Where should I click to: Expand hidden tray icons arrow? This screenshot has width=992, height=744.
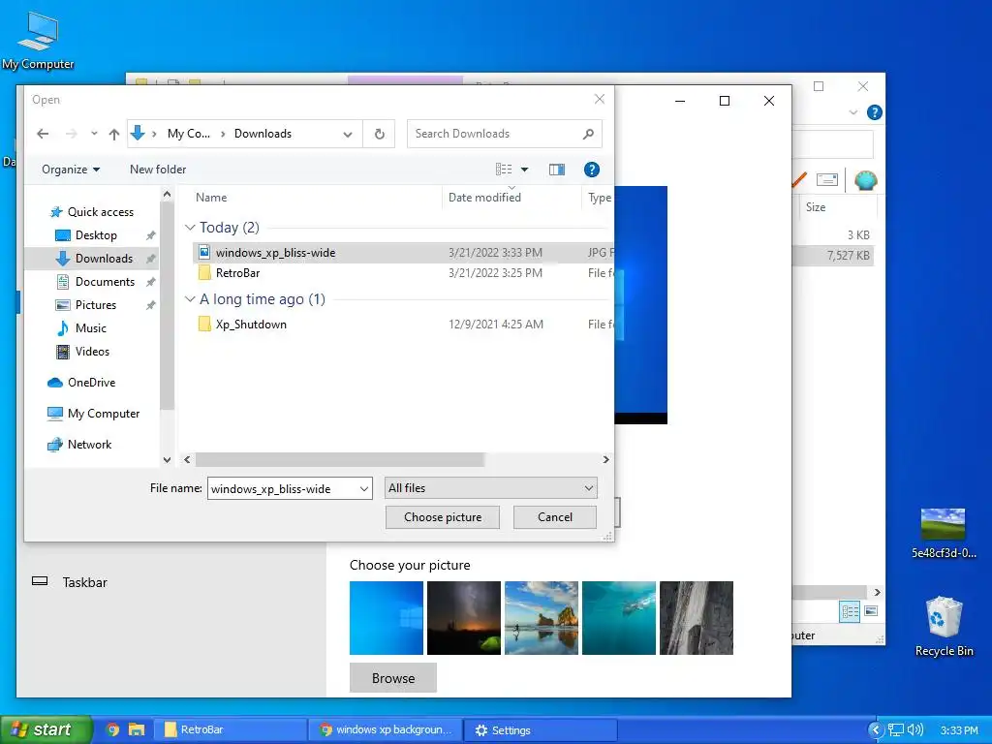(x=876, y=729)
